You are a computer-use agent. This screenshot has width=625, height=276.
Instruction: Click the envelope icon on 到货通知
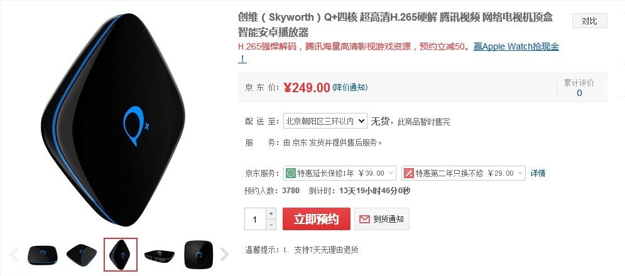(364, 219)
